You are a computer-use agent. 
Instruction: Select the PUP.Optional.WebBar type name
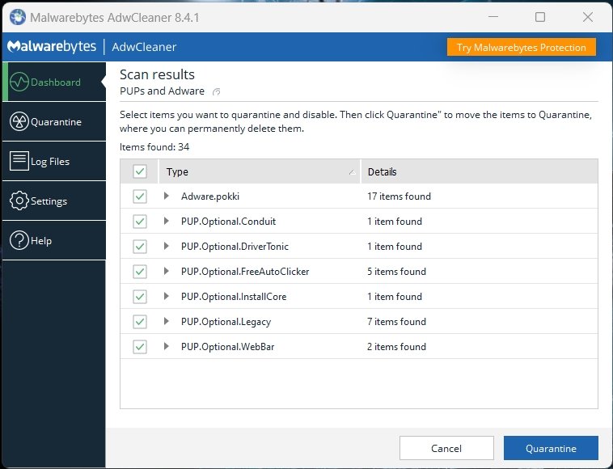(x=227, y=346)
